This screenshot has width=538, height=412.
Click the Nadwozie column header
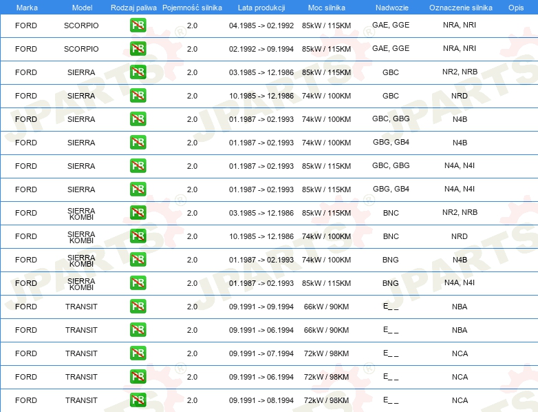392,8
